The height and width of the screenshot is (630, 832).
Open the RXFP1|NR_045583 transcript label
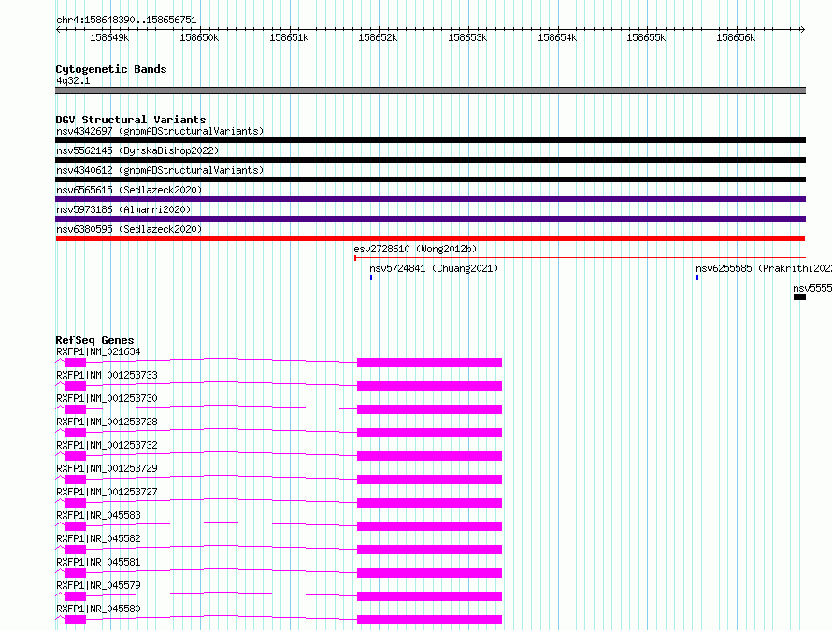point(98,515)
